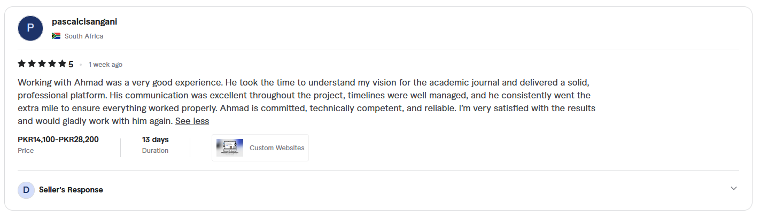Click the South Africa flag icon
The image size is (760, 217).
tap(56, 36)
